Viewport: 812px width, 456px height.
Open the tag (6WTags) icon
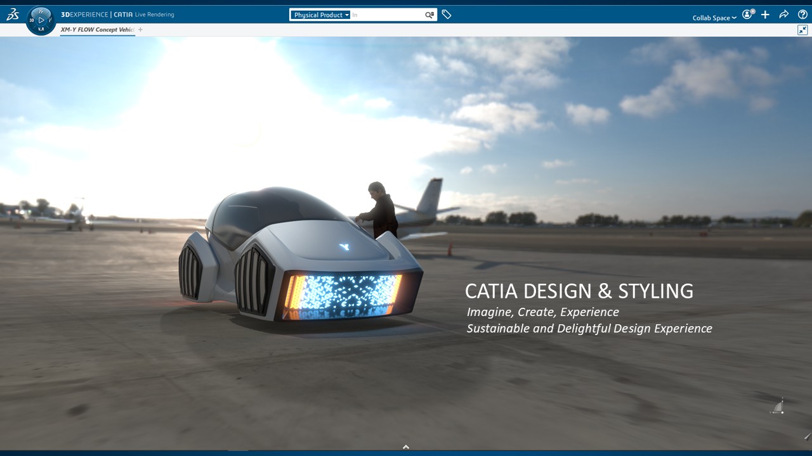(447, 15)
